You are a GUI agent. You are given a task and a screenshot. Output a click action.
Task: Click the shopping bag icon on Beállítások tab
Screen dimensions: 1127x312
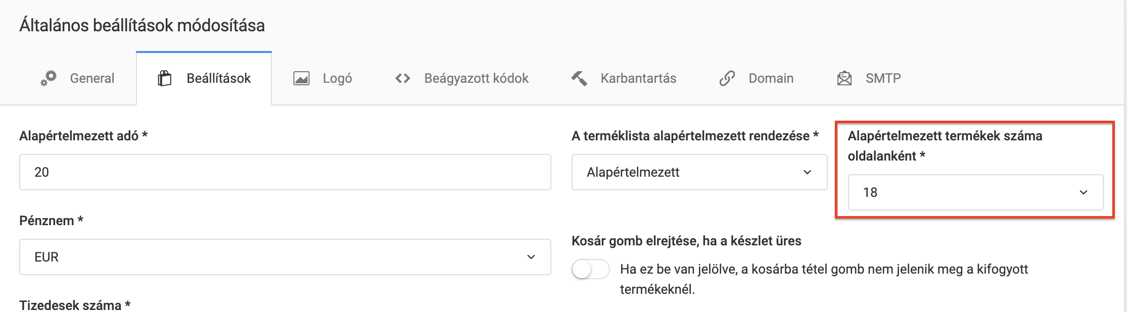click(165, 78)
